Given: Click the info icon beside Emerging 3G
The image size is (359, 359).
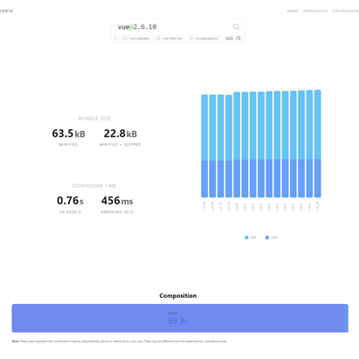Looking at the screenshot, I should [x=132, y=211].
